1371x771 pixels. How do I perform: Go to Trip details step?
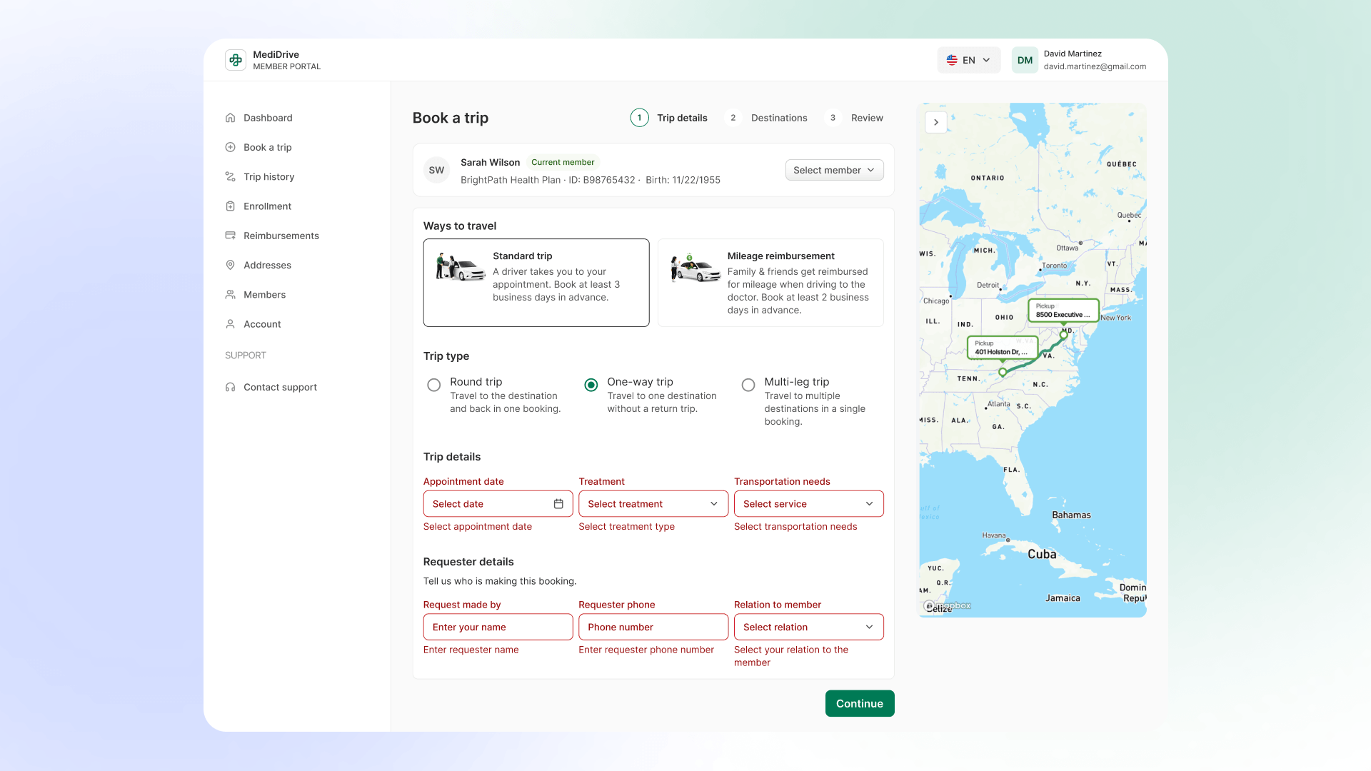(668, 118)
